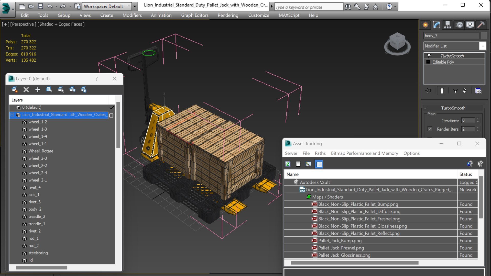Click the body_7 object name field

point(451,36)
